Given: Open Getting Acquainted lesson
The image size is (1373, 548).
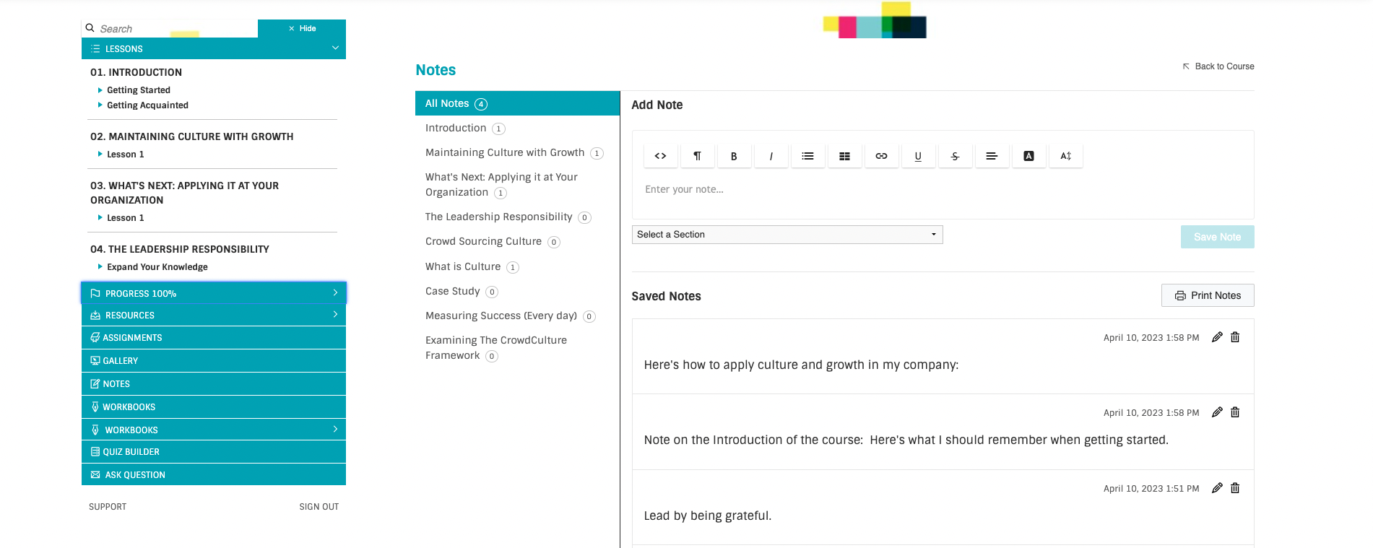Looking at the screenshot, I should pyautogui.click(x=147, y=105).
